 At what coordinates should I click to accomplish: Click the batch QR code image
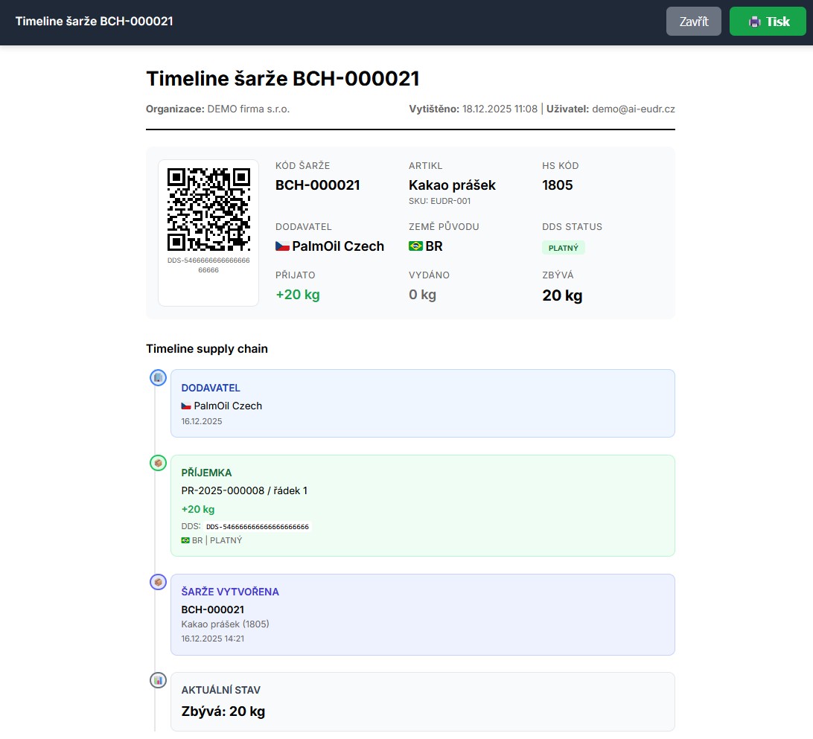(x=208, y=209)
